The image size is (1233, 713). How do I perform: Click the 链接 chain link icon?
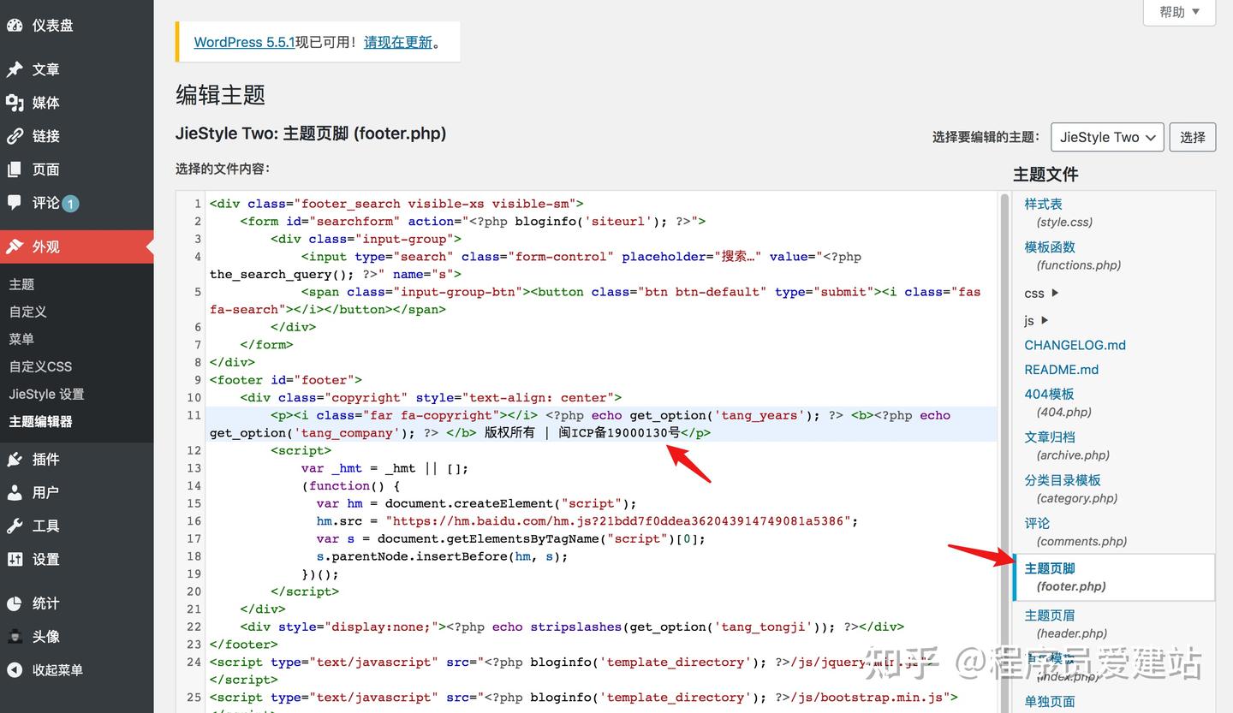15,136
